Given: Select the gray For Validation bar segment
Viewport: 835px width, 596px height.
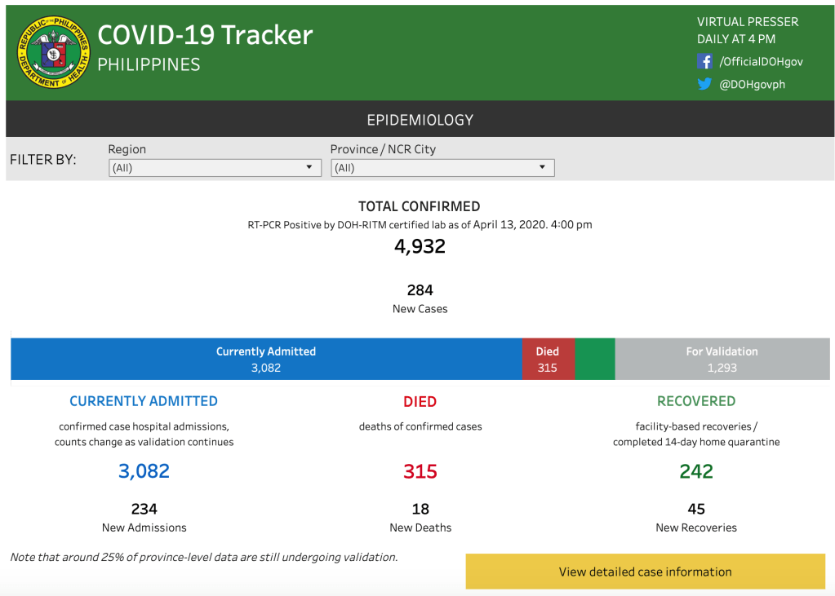Looking at the screenshot, I should [722, 360].
